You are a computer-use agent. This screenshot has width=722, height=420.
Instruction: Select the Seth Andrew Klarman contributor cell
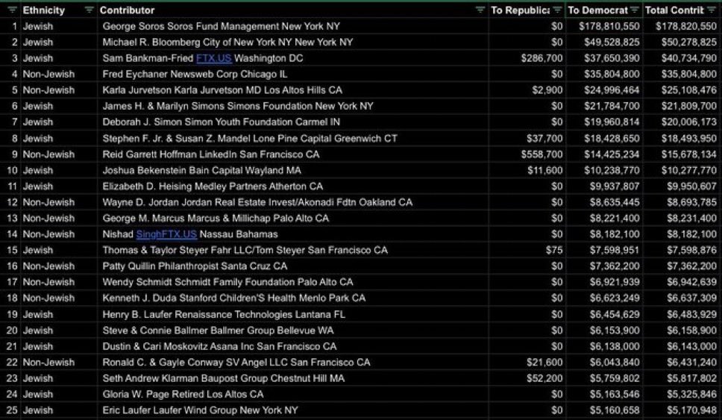[x=292, y=378]
